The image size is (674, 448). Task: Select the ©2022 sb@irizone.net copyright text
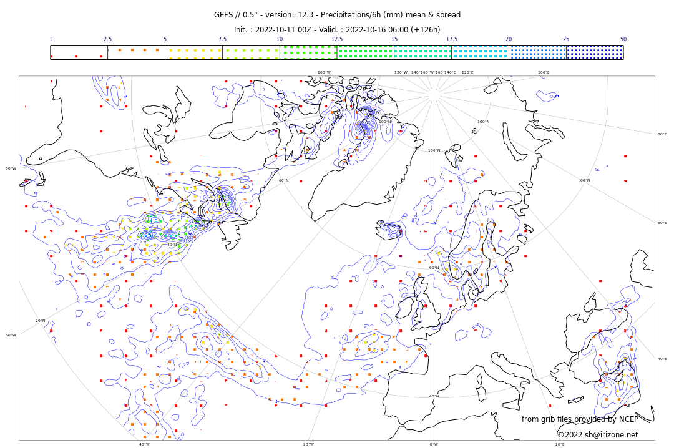(598, 435)
